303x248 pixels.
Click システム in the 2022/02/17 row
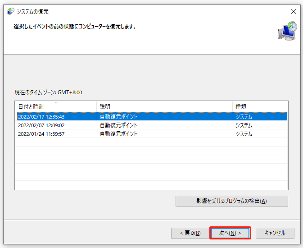244,116
